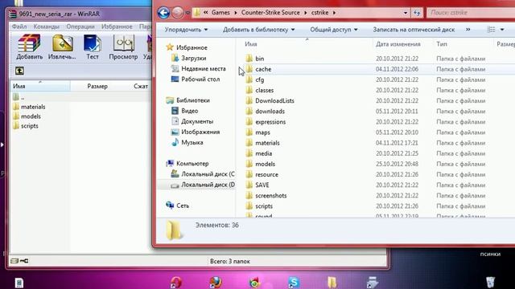
Task: Click Games in the address breadcrumb
Action: click(220, 13)
